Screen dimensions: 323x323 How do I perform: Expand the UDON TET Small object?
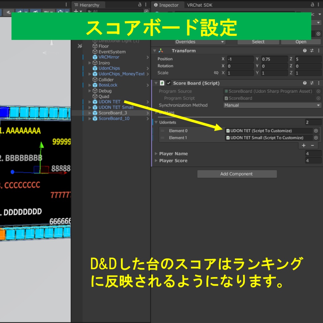coord(90,107)
